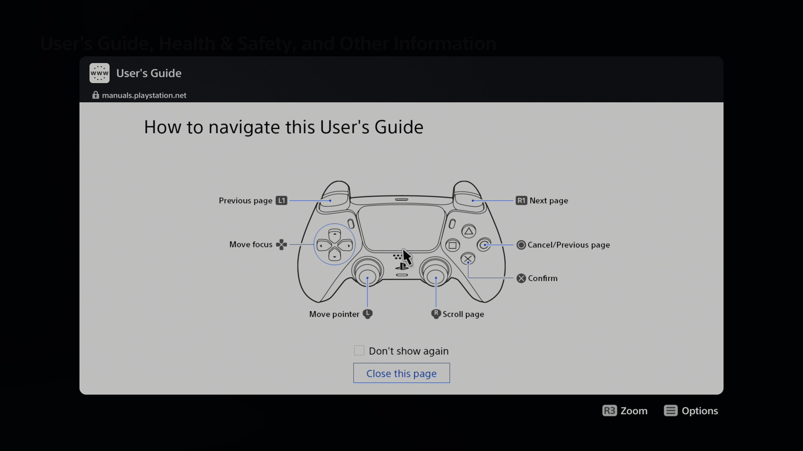
Task: Enable the Don't show again checkbox
Action: click(x=359, y=351)
